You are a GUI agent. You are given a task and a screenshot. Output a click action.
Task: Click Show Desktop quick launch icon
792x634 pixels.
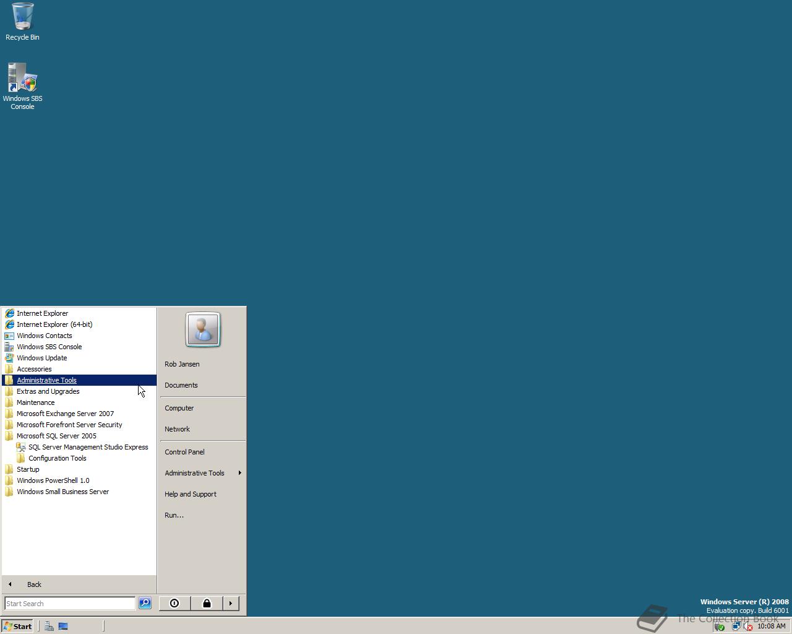point(63,626)
